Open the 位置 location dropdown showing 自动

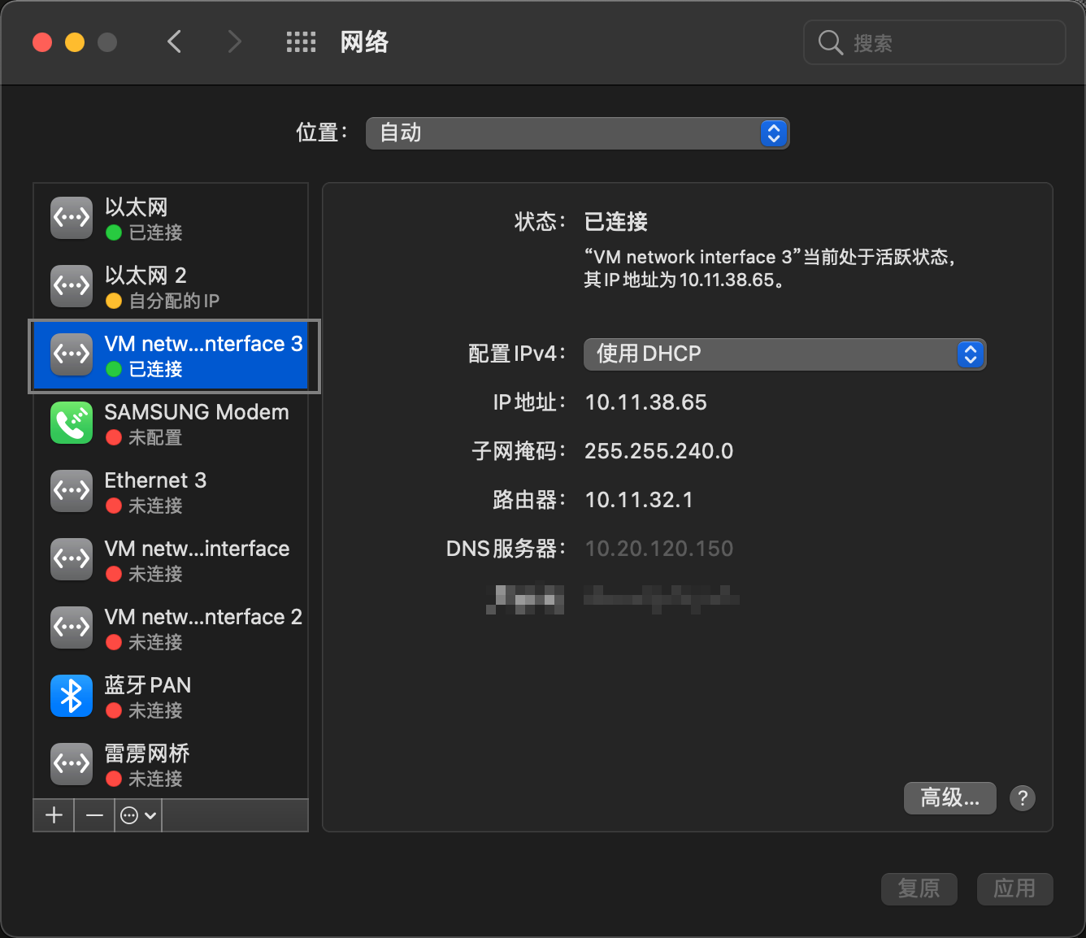(577, 132)
